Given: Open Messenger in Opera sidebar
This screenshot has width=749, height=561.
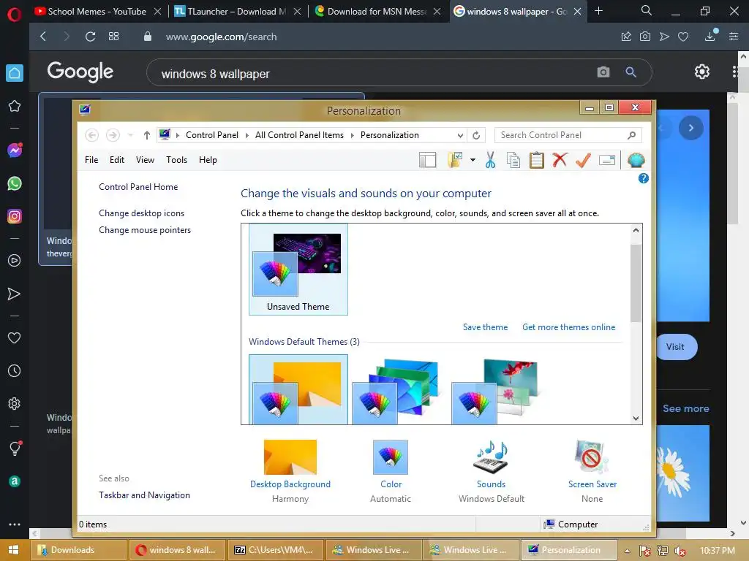Looking at the screenshot, I should coord(15,150).
